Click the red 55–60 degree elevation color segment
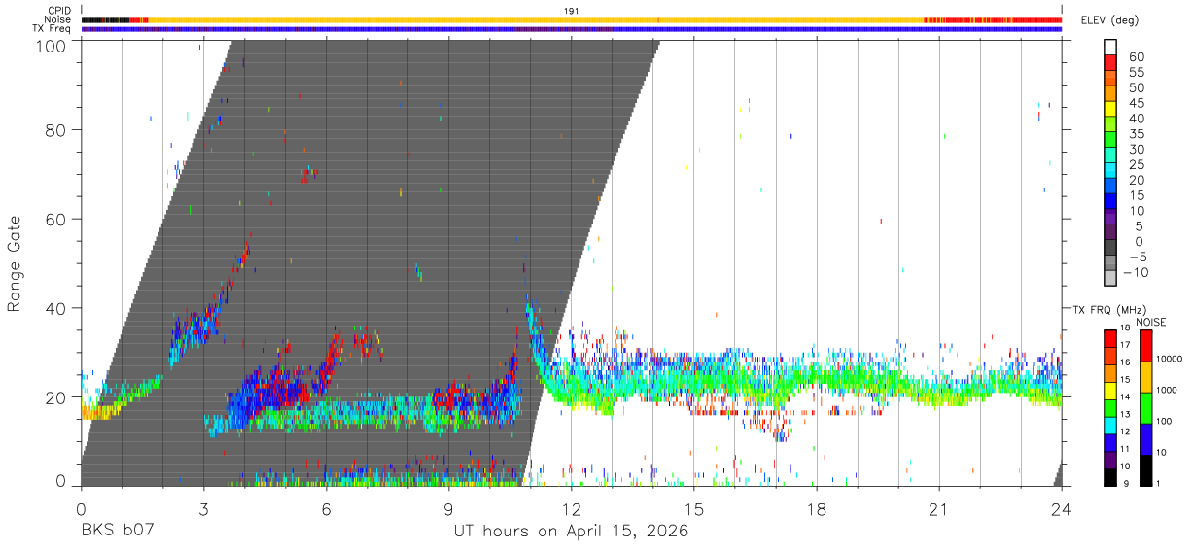 1110,64
